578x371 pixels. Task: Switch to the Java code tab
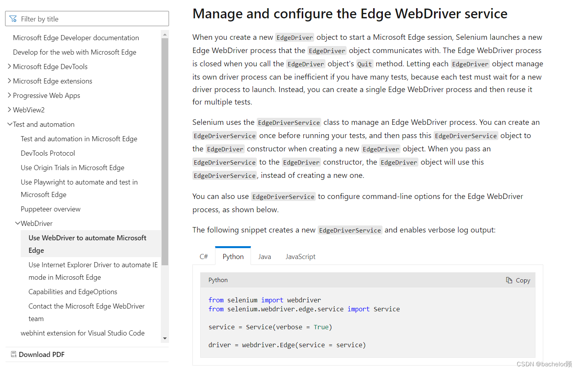click(265, 257)
